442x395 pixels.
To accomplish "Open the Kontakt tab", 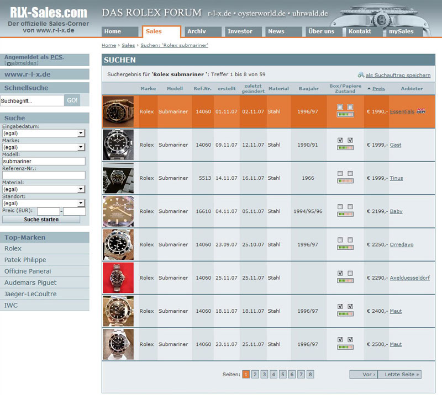I will point(364,31).
